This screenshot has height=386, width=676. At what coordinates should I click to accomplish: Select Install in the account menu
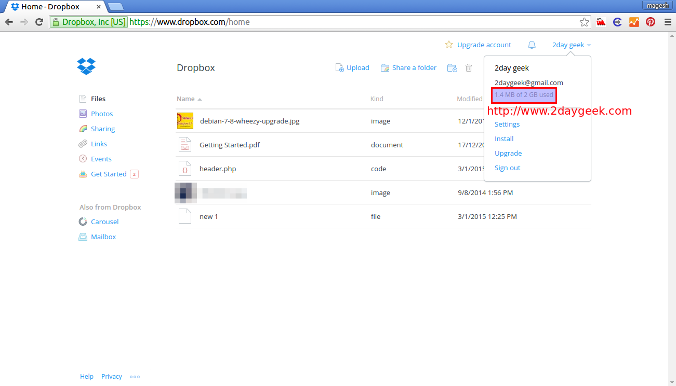click(504, 139)
